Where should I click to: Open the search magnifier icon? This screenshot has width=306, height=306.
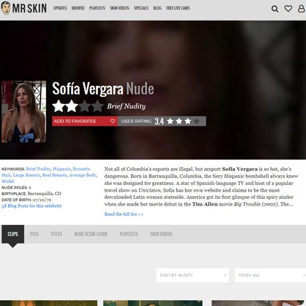(275, 9)
